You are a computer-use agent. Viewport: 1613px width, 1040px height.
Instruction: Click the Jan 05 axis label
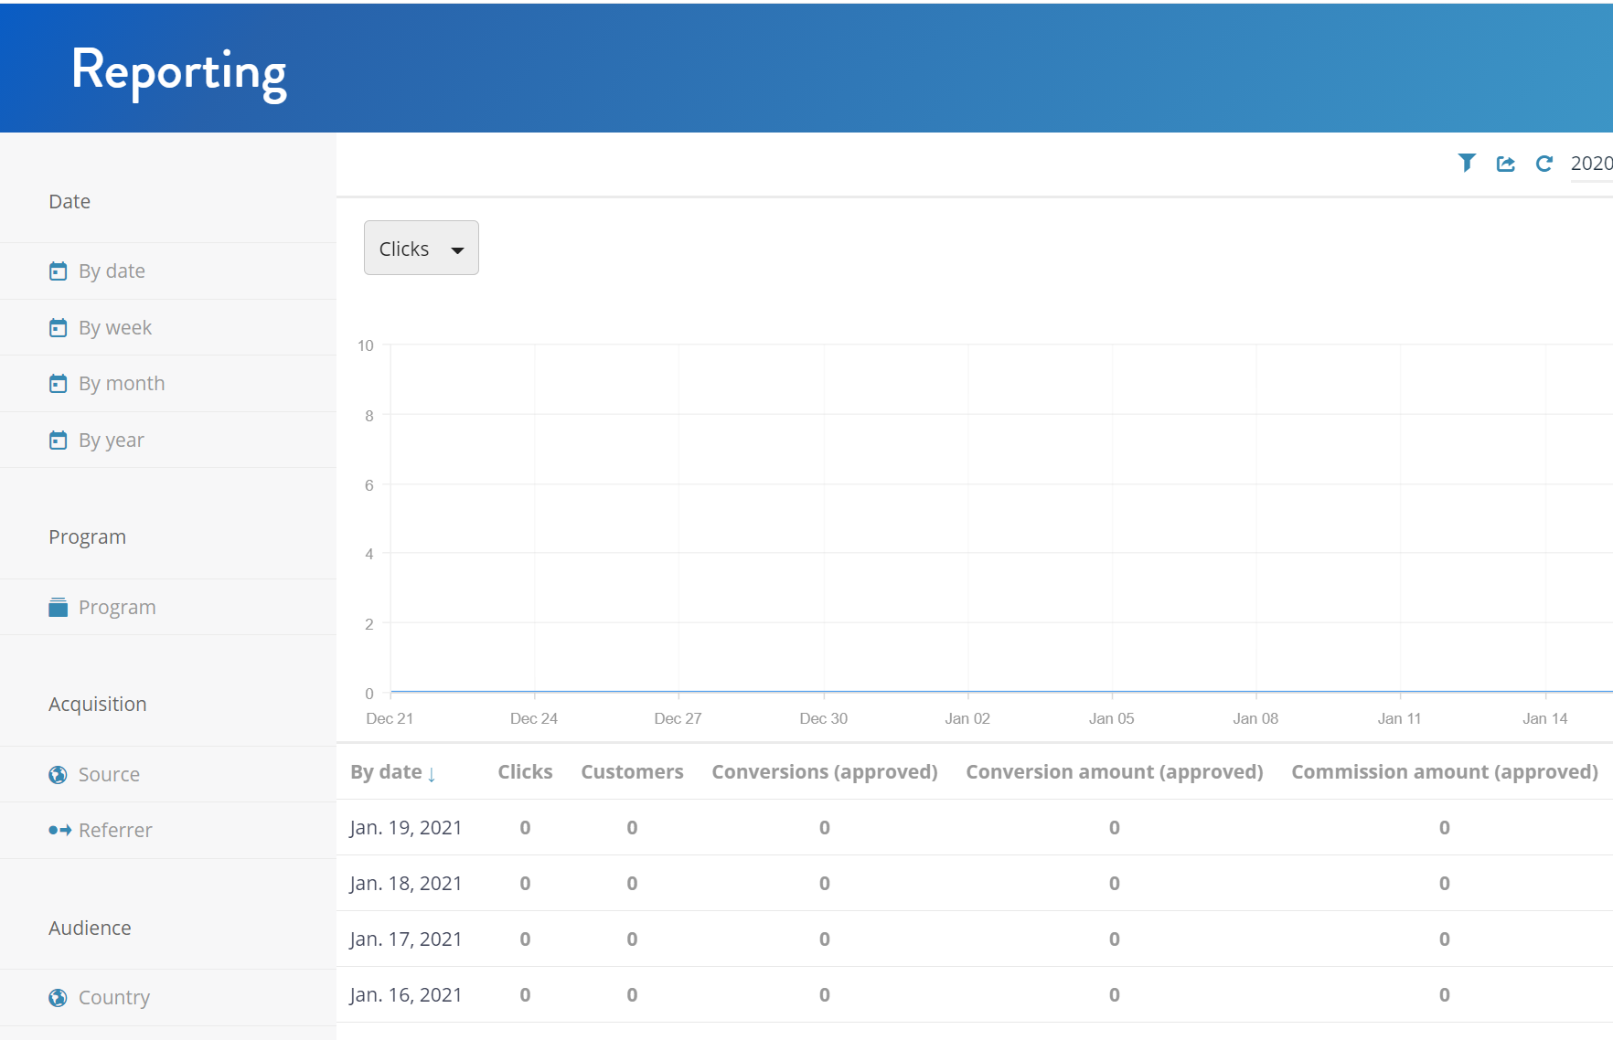(x=1111, y=718)
